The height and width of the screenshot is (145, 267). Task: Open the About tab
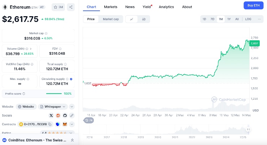pos(187,7)
